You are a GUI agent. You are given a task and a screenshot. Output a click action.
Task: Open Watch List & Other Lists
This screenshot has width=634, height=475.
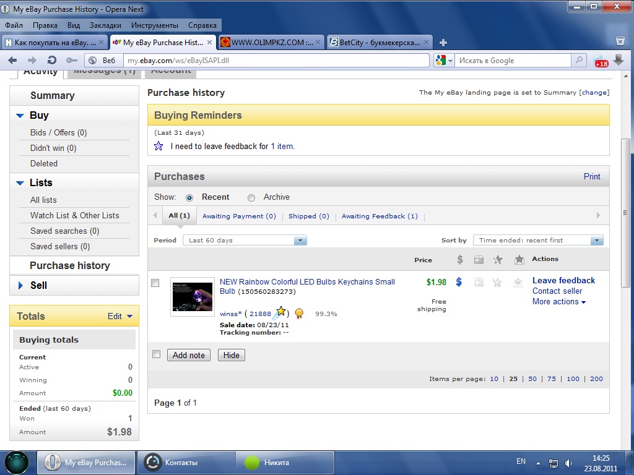[74, 215]
